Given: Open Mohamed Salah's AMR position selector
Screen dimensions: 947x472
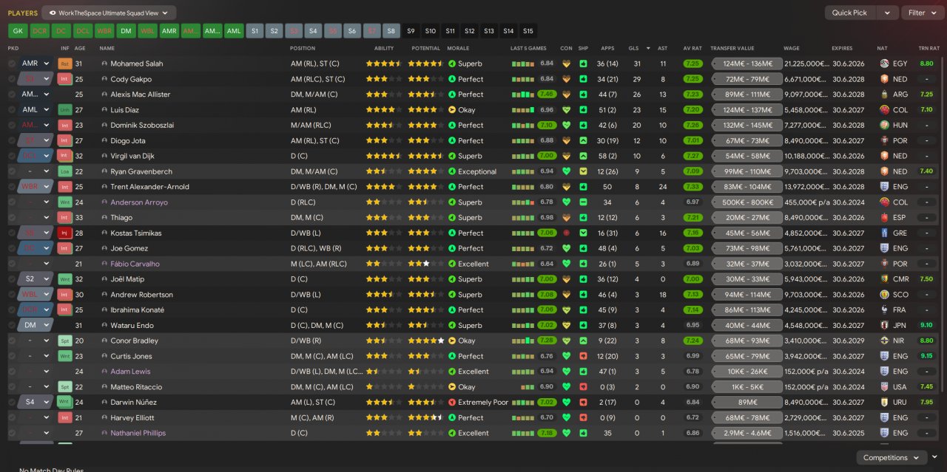Looking at the screenshot, I should point(36,64).
